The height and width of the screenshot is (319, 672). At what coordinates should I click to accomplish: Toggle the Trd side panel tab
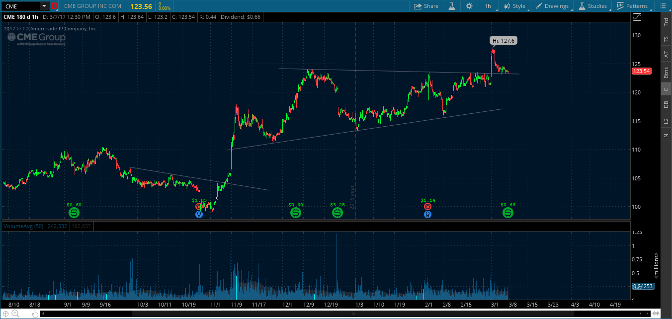click(666, 22)
